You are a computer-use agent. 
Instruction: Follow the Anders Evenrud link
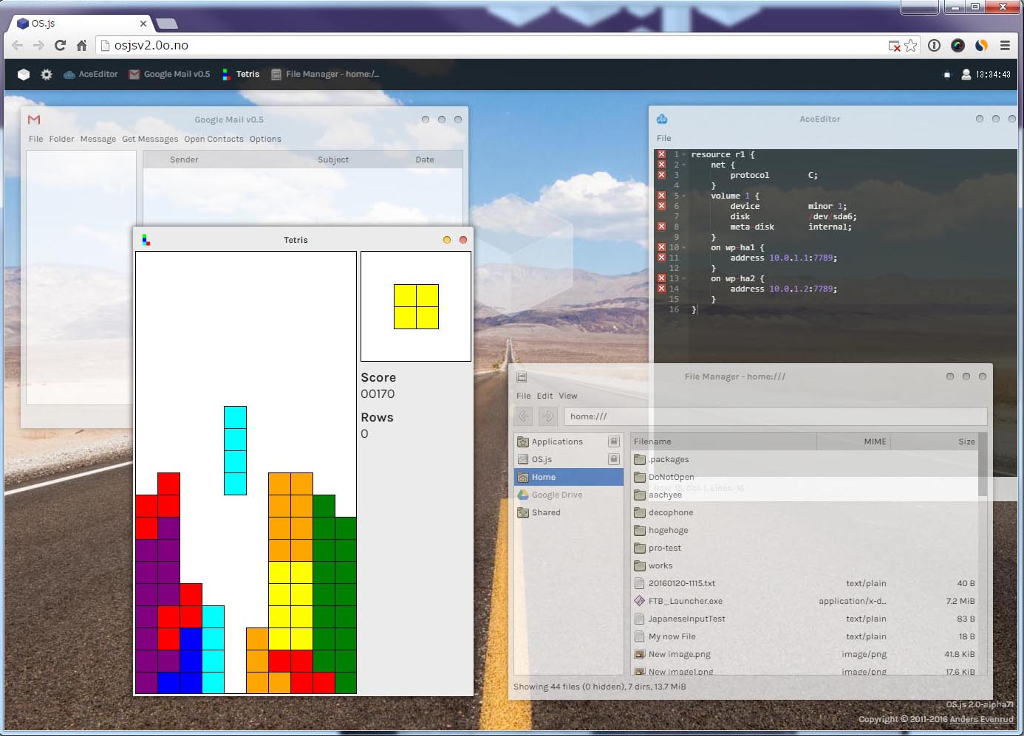[981, 719]
